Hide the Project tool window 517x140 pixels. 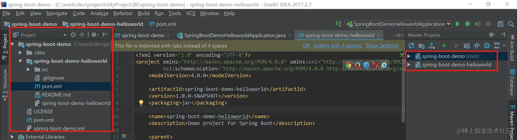click(x=105, y=35)
